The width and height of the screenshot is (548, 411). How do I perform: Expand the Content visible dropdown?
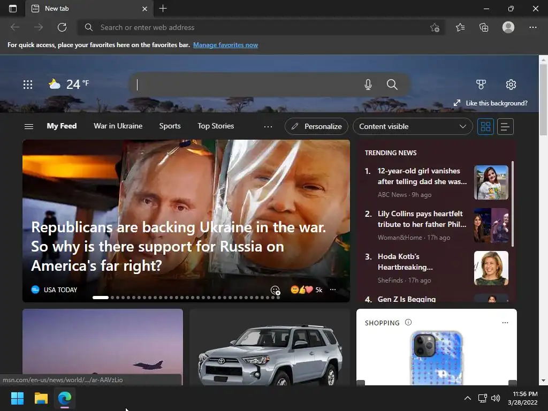pos(413,126)
